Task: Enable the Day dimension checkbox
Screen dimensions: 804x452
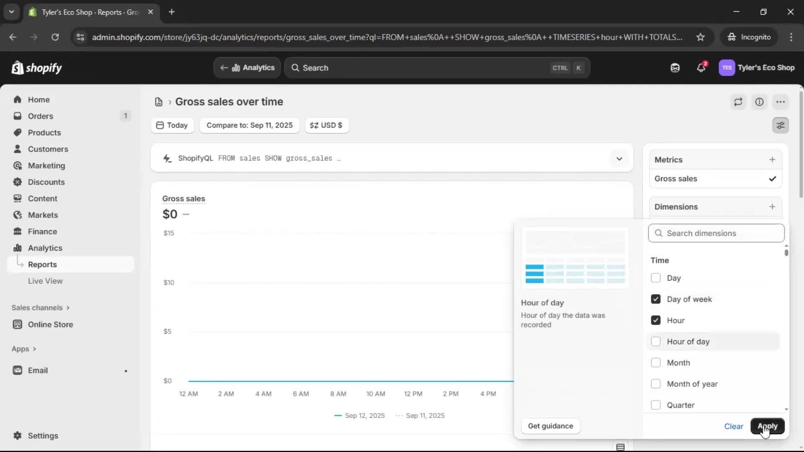Action: (x=656, y=278)
